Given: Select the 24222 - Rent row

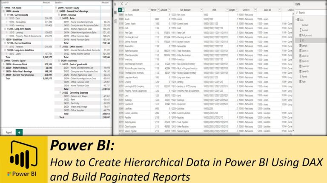Looking at the screenshot, I should pyautogui.click(x=83, y=100).
